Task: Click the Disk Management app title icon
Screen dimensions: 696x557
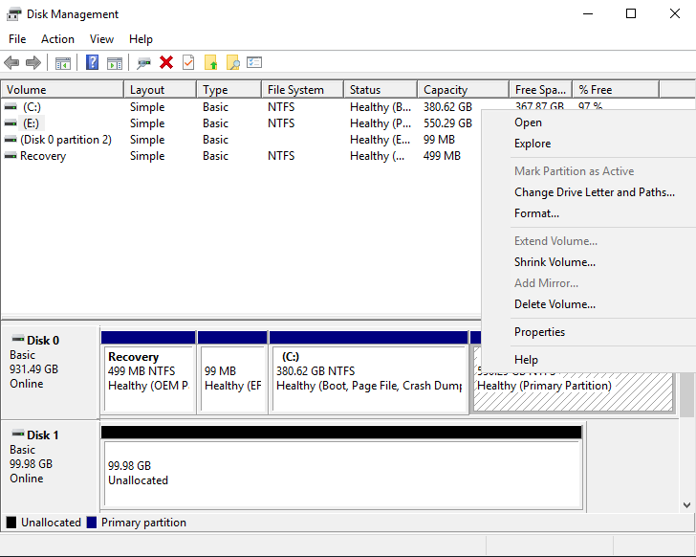Action: coord(13,14)
